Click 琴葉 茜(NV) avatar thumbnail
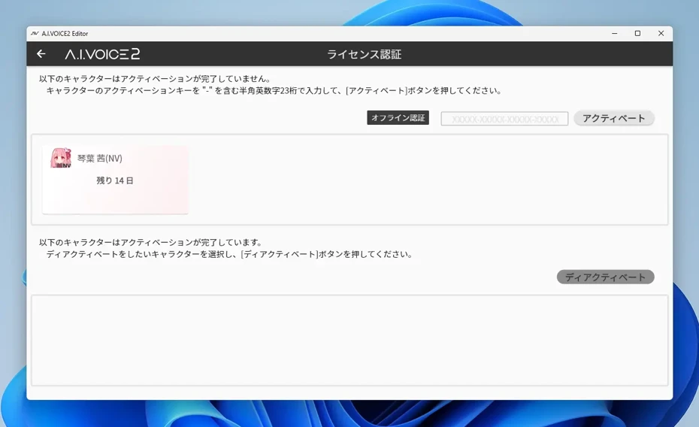 (61, 158)
